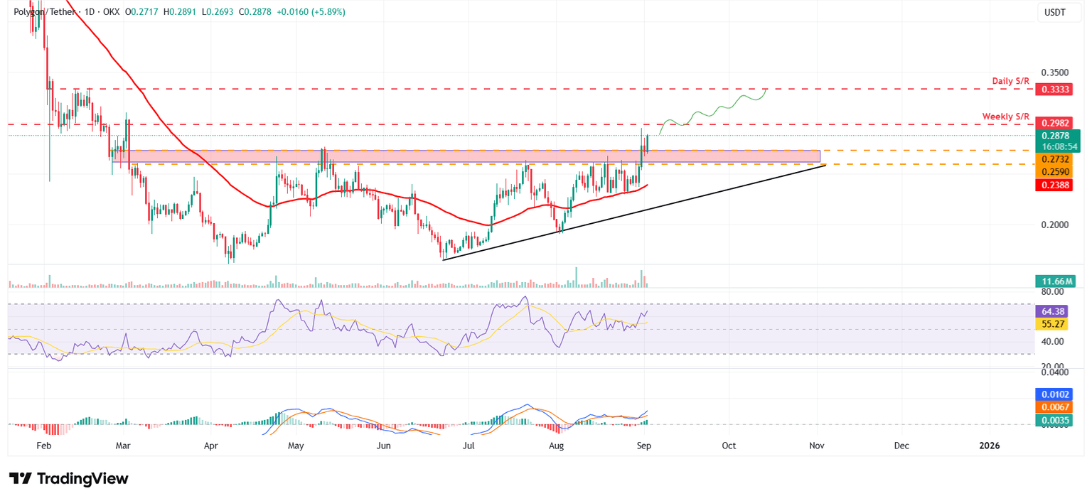Image resolution: width=1092 pixels, height=501 pixels.
Task: Select the orange 0.2590 level price label
Action: (1057, 171)
